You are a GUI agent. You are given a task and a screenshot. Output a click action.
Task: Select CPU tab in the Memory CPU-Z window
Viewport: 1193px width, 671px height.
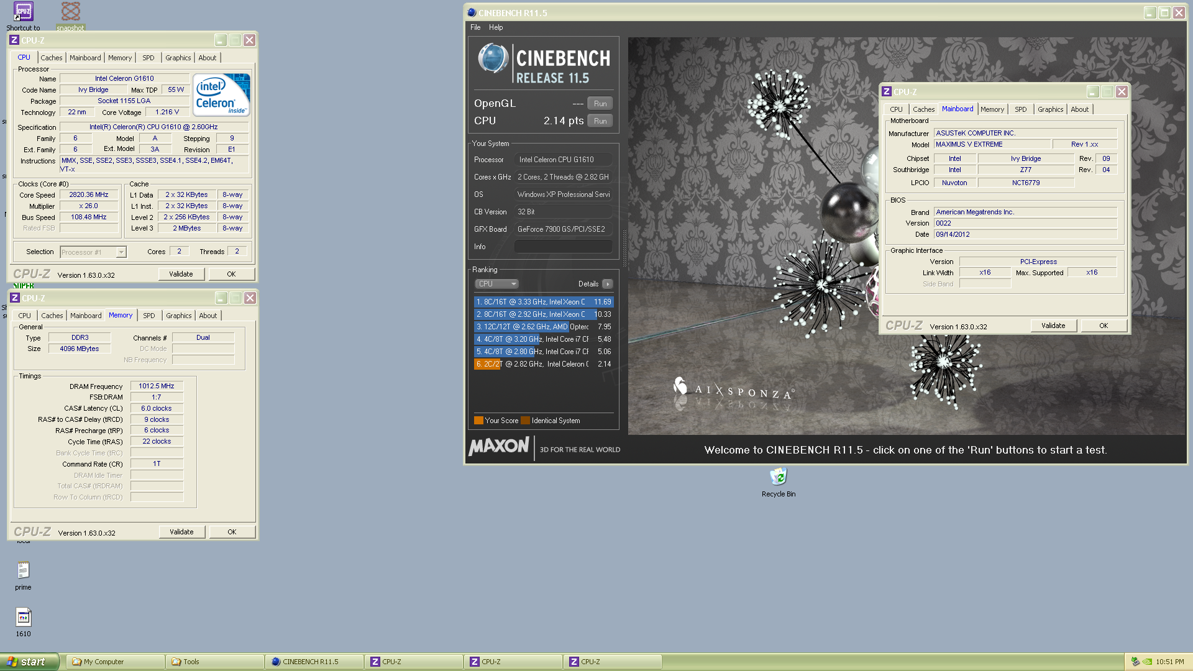pos(25,316)
